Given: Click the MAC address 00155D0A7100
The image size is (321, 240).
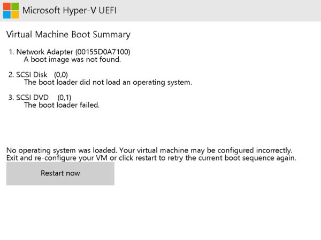Looking at the screenshot, I should click(103, 52).
